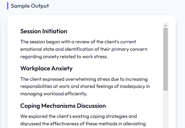The width and height of the screenshot is (185, 128).
Task: Click the line 'We explored the client's existing'
Action: [79, 116]
